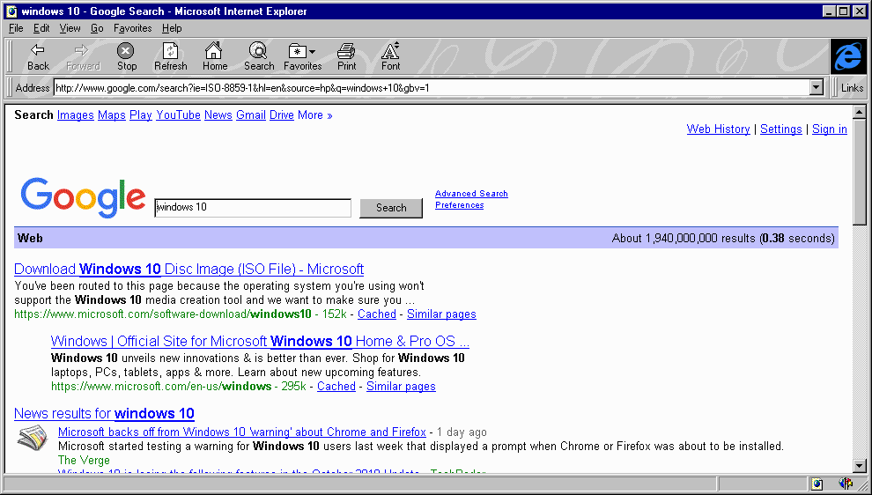Click the toolbar grip handle

point(8,56)
